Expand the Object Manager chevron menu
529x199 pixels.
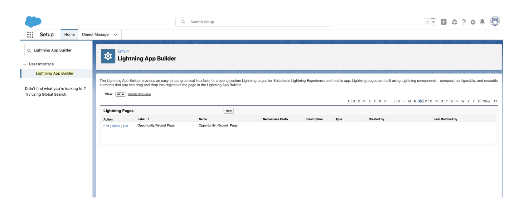116,35
